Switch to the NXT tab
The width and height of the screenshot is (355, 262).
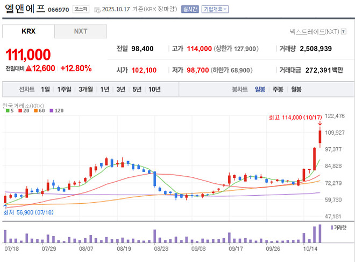(x=81, y=31)
